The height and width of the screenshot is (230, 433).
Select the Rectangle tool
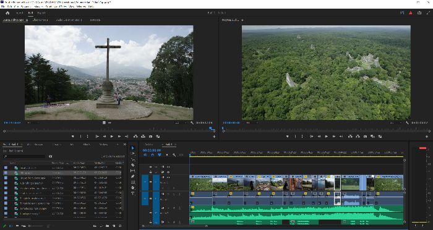133,182
